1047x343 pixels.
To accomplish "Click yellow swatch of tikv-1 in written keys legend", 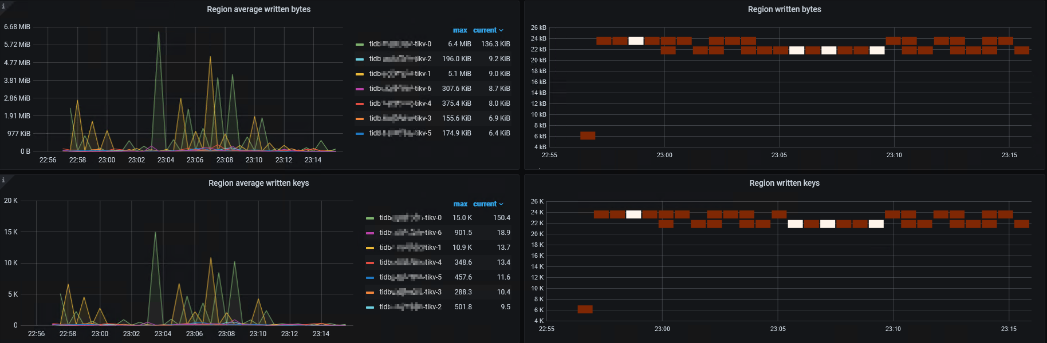I will click(x=370, y=248).
